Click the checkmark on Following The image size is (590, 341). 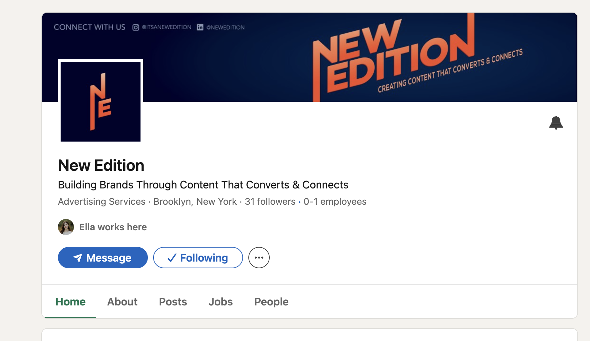172,258
